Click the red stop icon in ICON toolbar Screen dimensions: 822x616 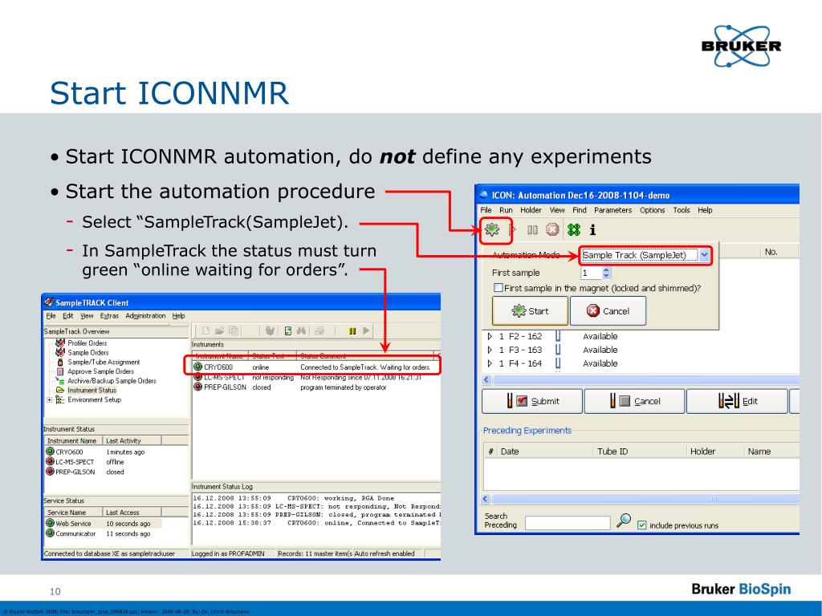click(552, 229)
